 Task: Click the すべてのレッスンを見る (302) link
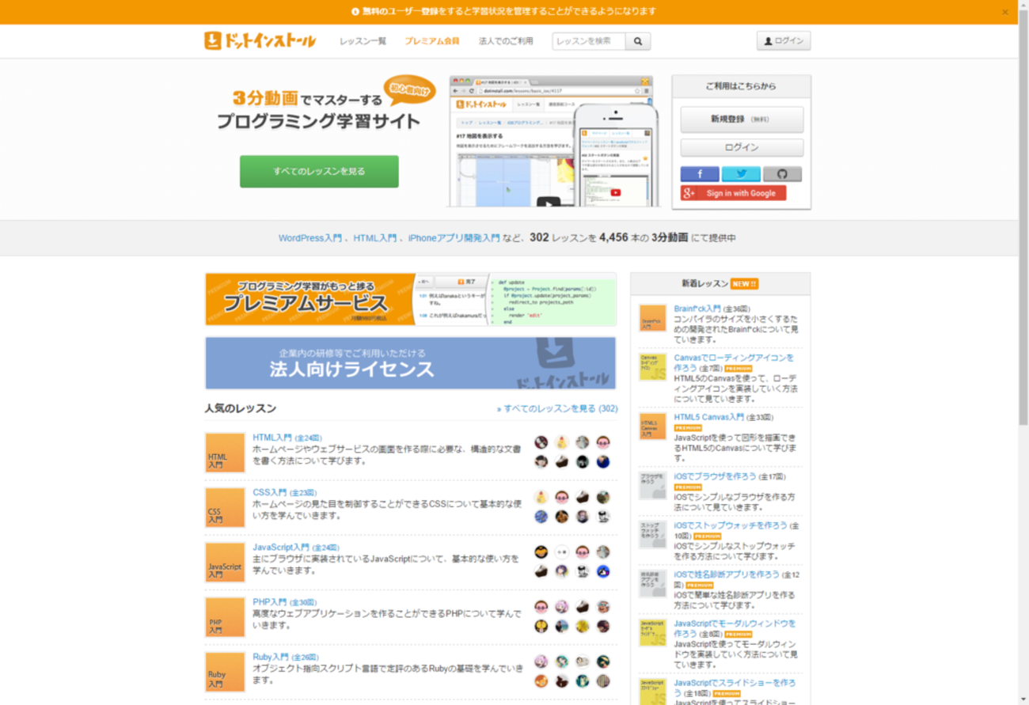[557, 409]
